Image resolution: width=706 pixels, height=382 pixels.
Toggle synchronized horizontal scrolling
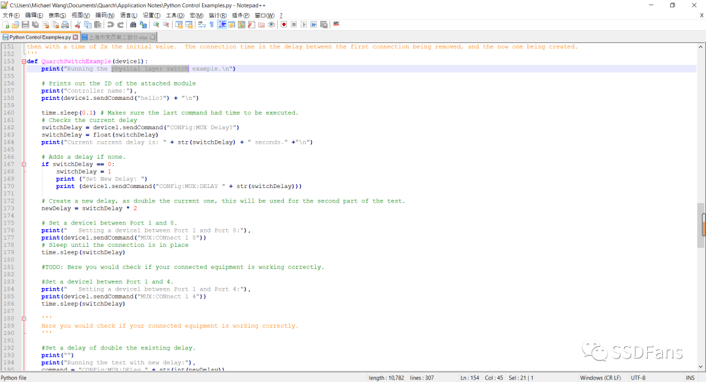(189, 25)
